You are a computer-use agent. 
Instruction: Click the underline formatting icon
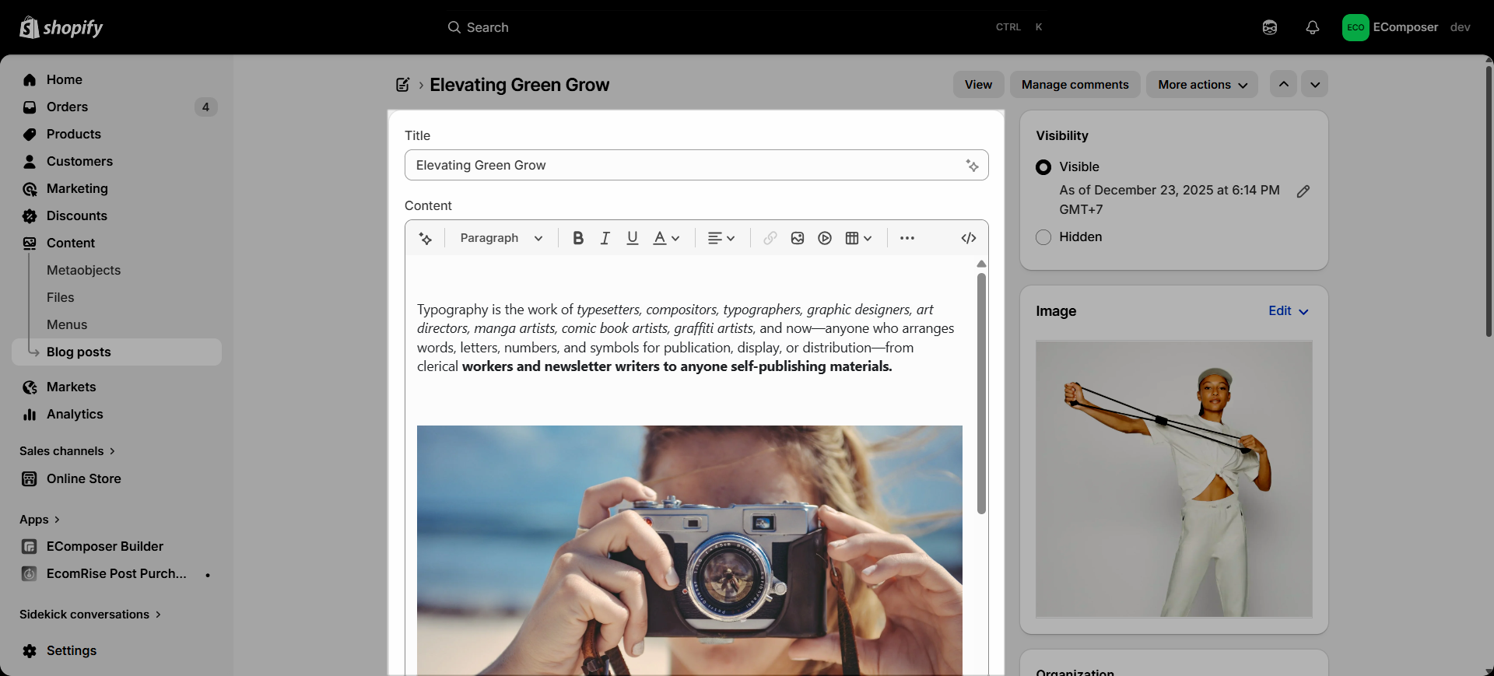tap(633, 238)
